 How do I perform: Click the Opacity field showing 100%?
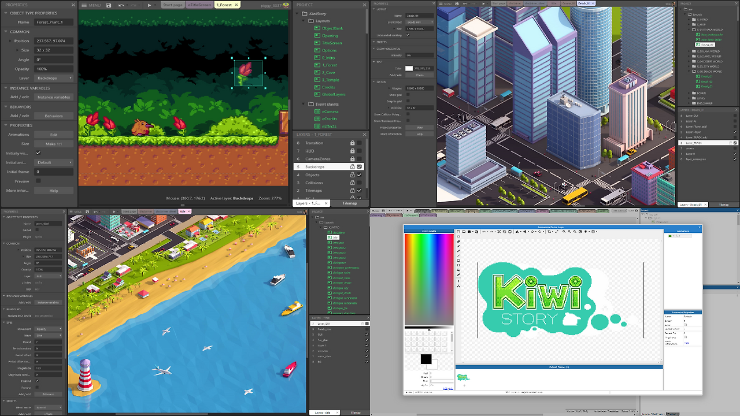[54, 69]
